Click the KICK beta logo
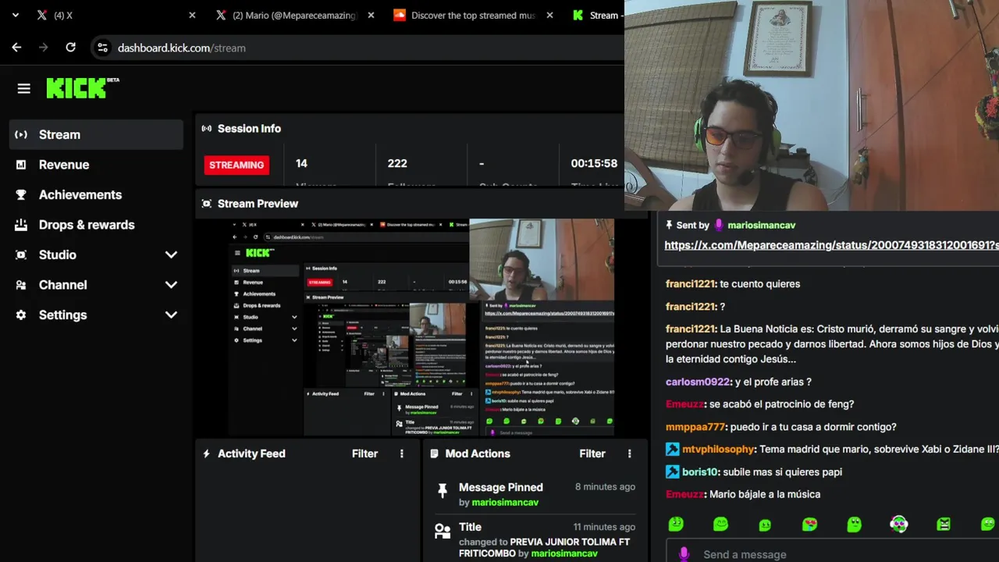The width and height of the screenshot is (999, 562). click(82, 88)
